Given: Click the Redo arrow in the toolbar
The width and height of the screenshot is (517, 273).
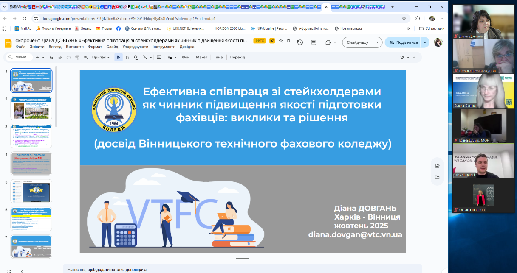Looking at the screenshot, I should click(x=60, y=57).
